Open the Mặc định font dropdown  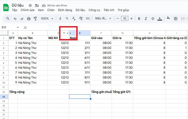click(103, 19)
